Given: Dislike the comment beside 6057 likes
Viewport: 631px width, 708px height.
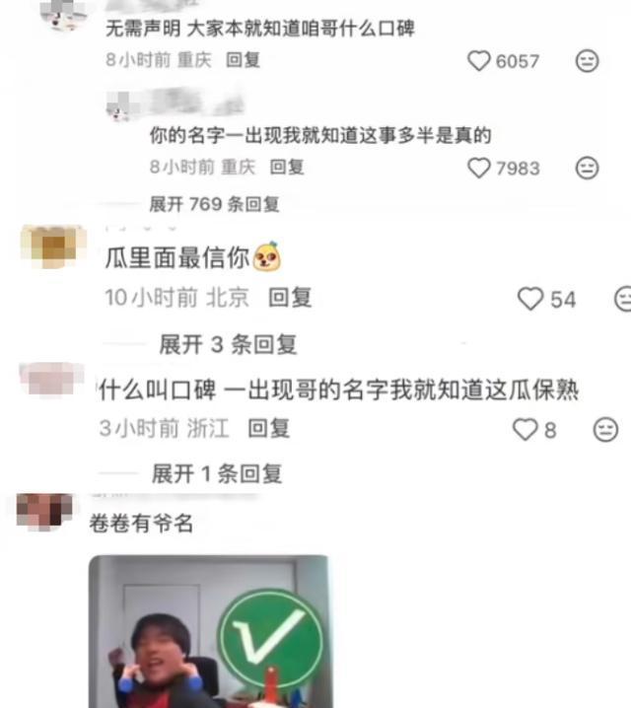Looking at the screenshot, I should pyautogui.click(x=588, y=61).
